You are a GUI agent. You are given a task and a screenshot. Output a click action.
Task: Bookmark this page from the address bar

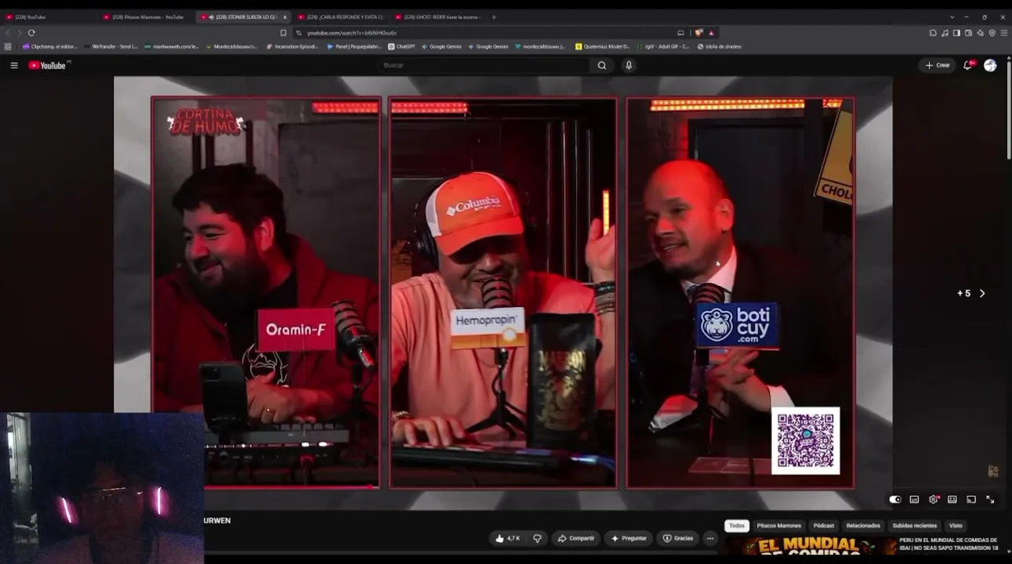pyautogui.click(x=284, y=33)
